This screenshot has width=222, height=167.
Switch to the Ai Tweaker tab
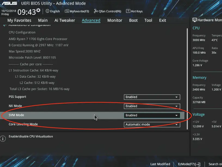click(x=65, y=20)
